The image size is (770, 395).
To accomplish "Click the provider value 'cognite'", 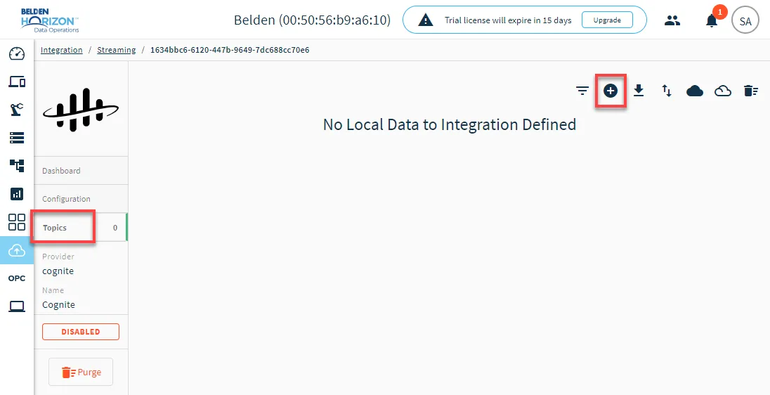I will click(x=58, y=271).
